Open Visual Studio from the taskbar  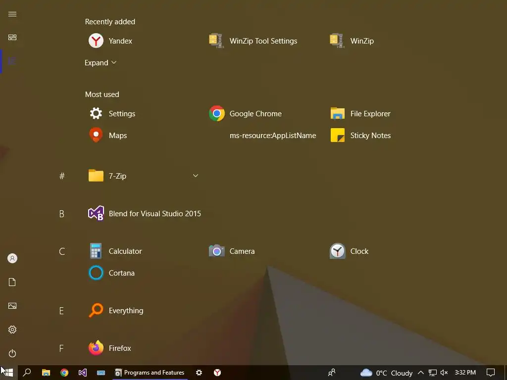[83, 373]
